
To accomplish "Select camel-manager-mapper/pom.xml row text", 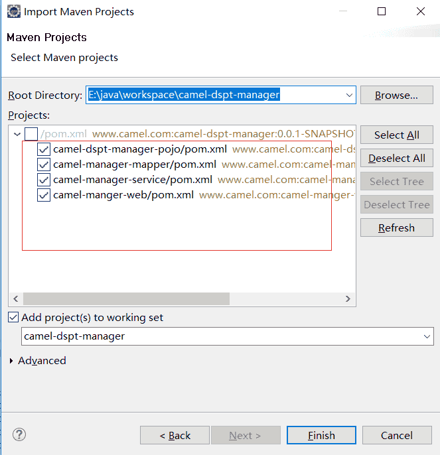I will tap(135, 164).
